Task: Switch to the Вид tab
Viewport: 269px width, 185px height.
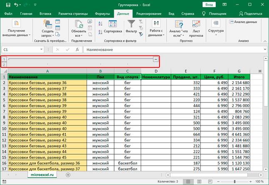Action: point(171,14)
